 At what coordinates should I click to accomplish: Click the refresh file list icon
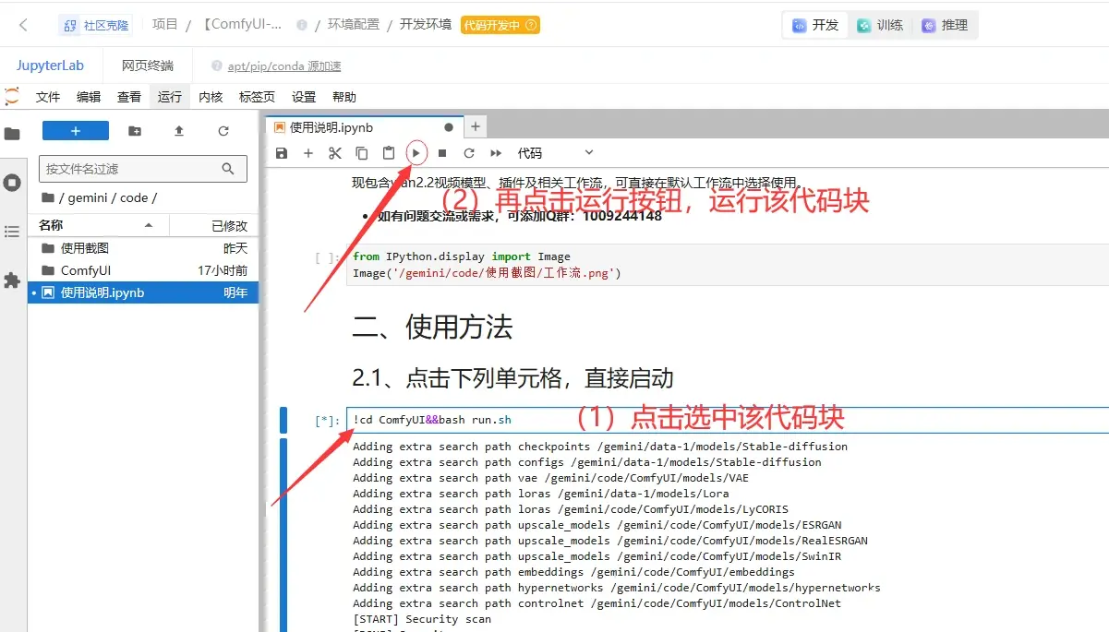point(223,131)
